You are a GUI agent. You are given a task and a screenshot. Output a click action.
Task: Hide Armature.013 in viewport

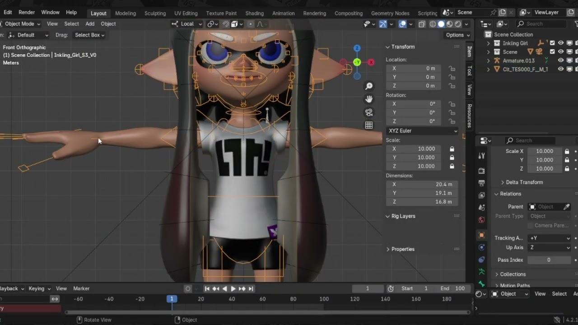(561, 60)
